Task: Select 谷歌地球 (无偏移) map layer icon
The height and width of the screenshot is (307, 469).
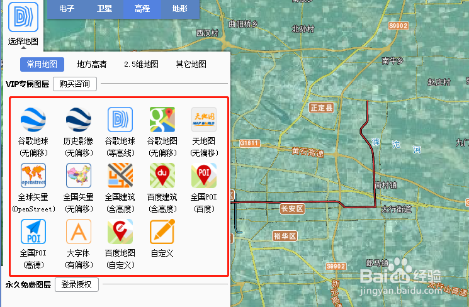Action: point(33,120)
